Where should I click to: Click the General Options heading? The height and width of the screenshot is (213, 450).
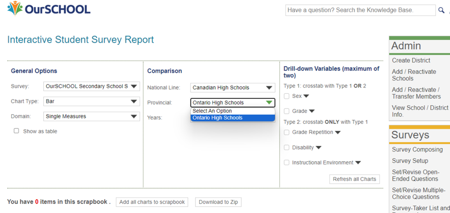point(34,71)
